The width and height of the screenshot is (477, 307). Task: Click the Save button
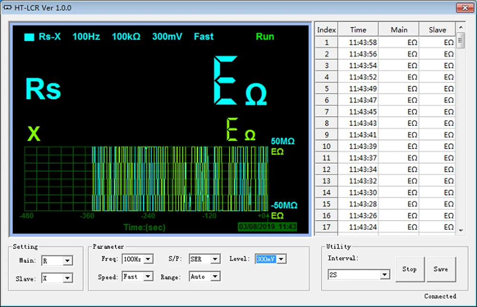click(x=441, y=269)
